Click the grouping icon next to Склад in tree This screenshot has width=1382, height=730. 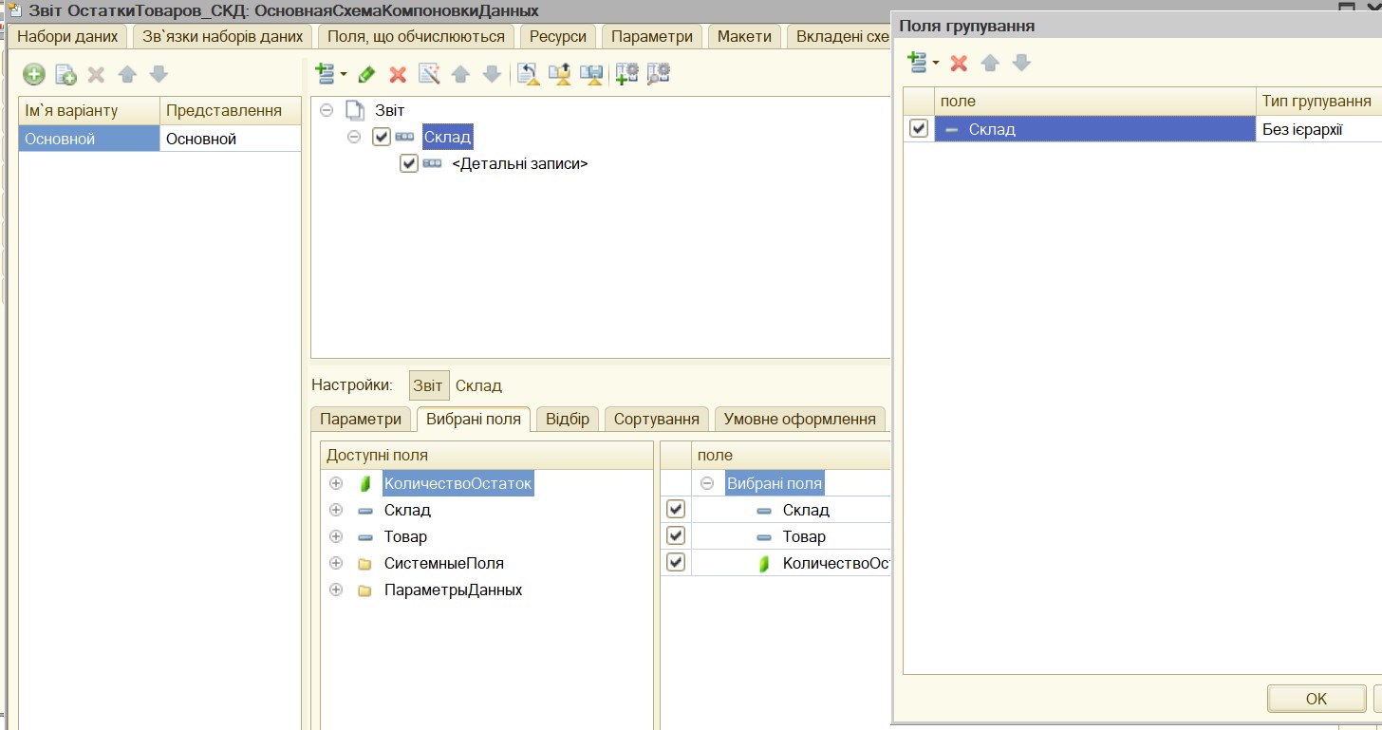coord(405,138)
